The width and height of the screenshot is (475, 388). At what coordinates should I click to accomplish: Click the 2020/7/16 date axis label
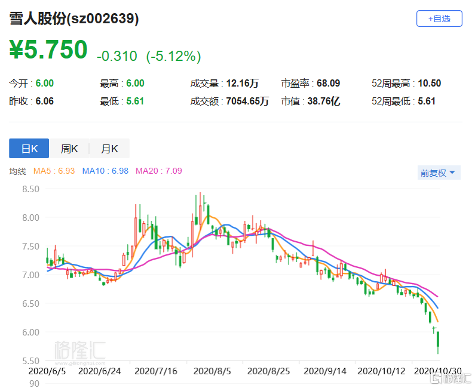[x=156, y=371]
